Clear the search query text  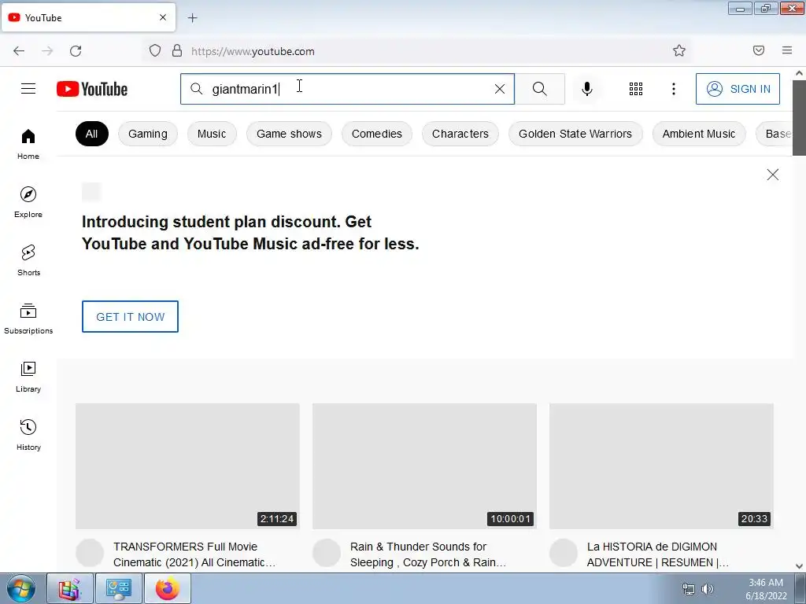500,89
